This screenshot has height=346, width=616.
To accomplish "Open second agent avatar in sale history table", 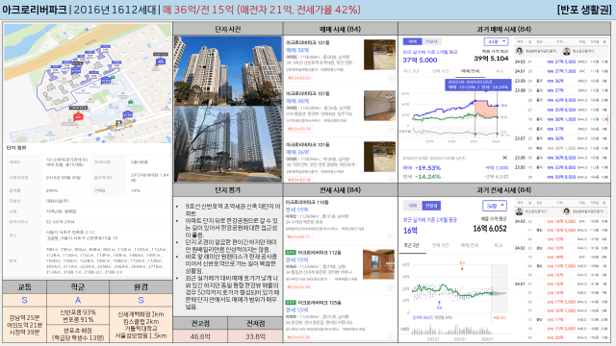I will tap(567, 51).
